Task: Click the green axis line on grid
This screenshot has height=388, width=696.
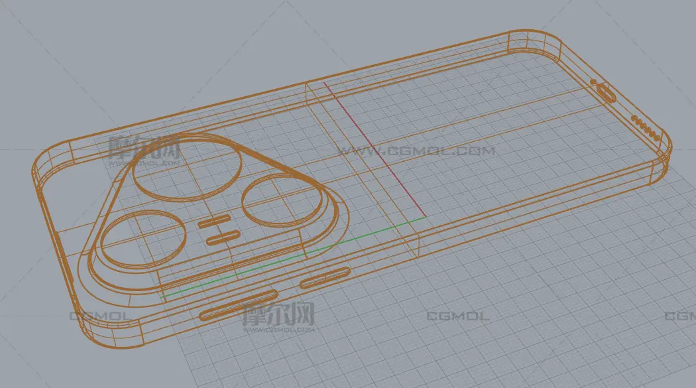Action: (x=292, y=258)
